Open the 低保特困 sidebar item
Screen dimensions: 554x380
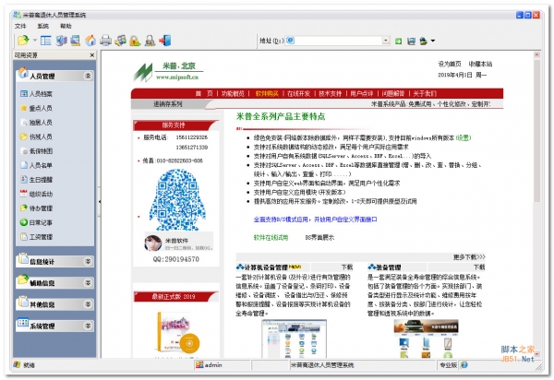36,151
